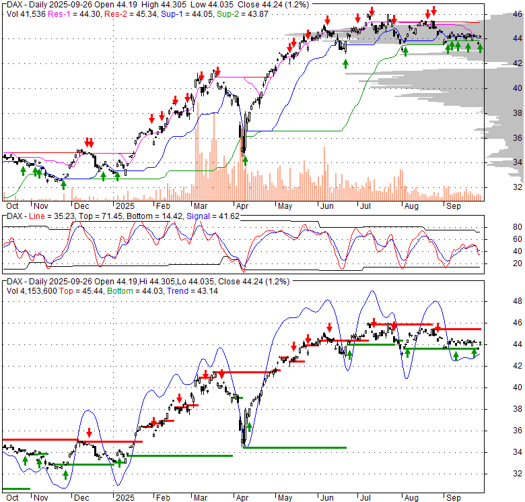Viewport: 525px width, 502px height.
Task: Click the tallest March volume bar
Action: point(198,151)
